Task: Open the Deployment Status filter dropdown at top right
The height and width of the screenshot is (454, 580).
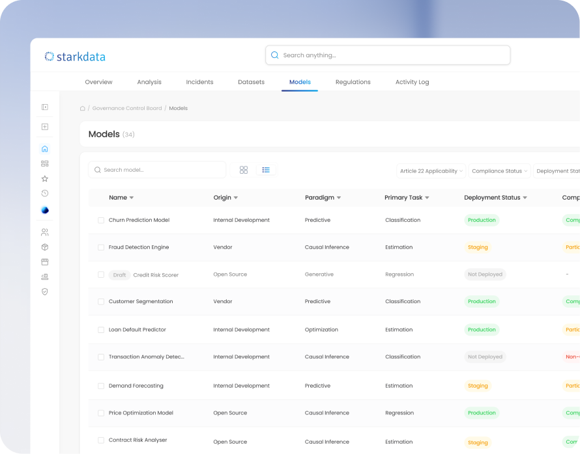Action: coord(557,171)
